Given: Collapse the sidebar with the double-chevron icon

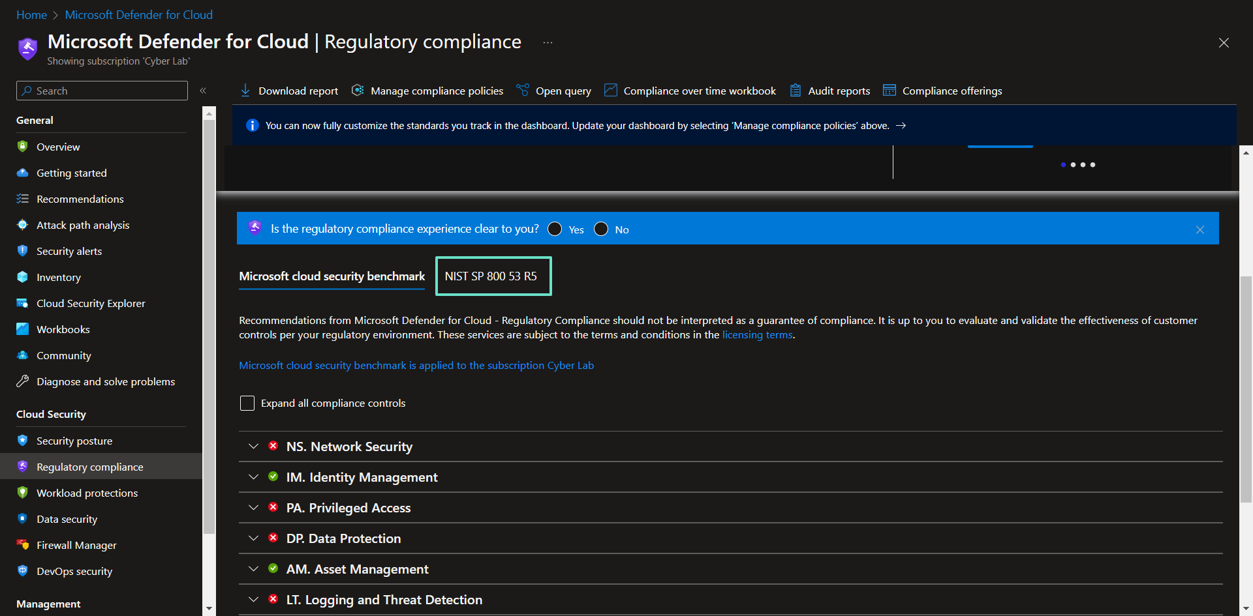Looking at the screenshot, I should tap(203, 91).
